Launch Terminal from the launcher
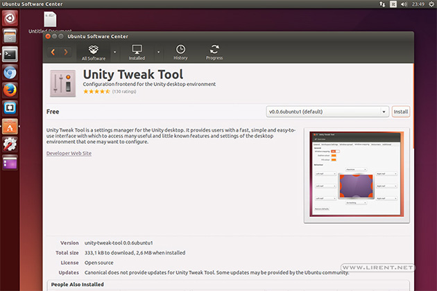The image size is (437, 291). click(10, 54)
